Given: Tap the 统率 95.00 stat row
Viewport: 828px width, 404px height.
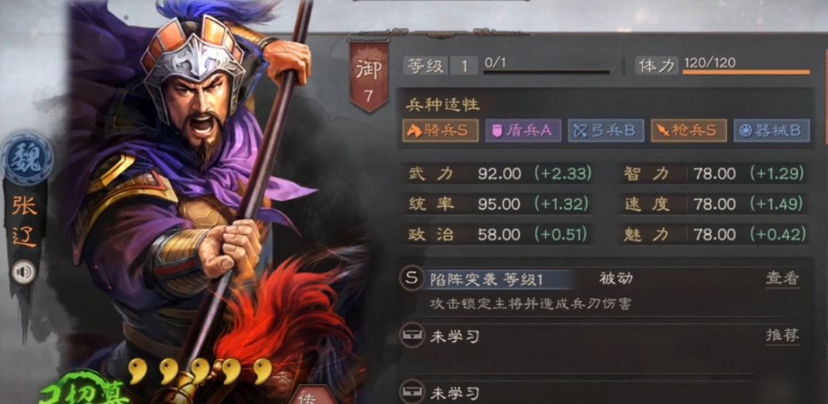Looking at the screenshot, I should [500, 204].
